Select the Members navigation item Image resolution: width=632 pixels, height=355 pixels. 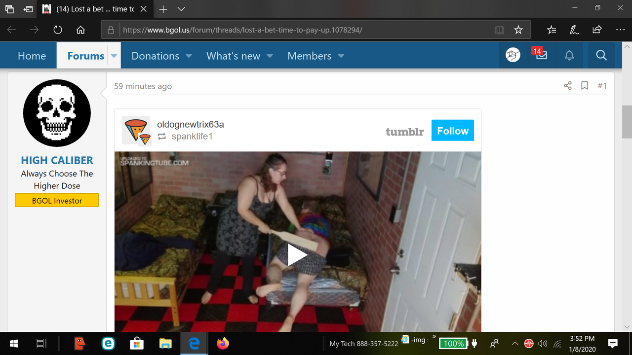tap(309, 56)
